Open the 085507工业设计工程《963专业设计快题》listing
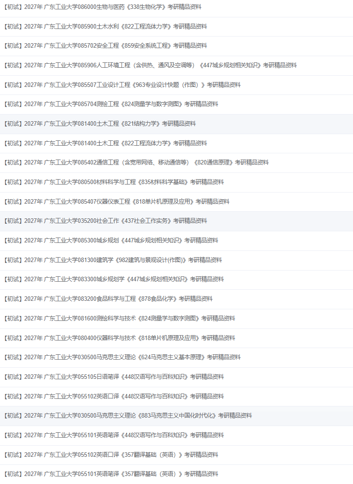 (123, 85)
